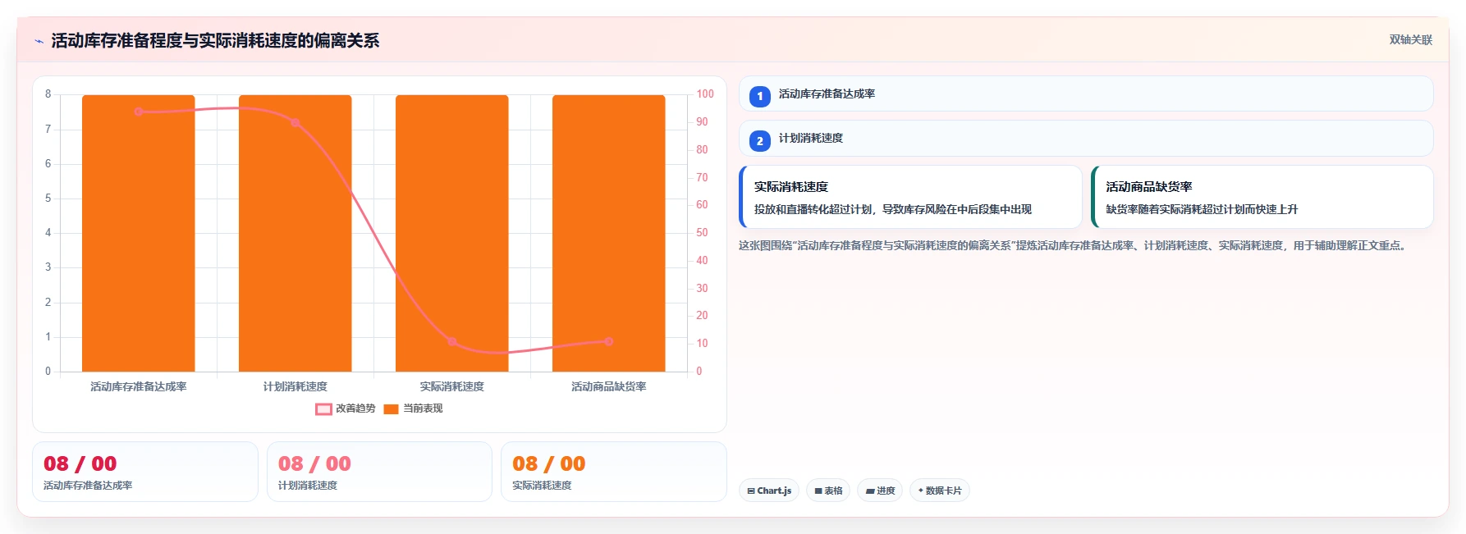The image size is (1466, 534).
Task: Open the 计划消耗速度 list item
Action: tap(1086, 138)
